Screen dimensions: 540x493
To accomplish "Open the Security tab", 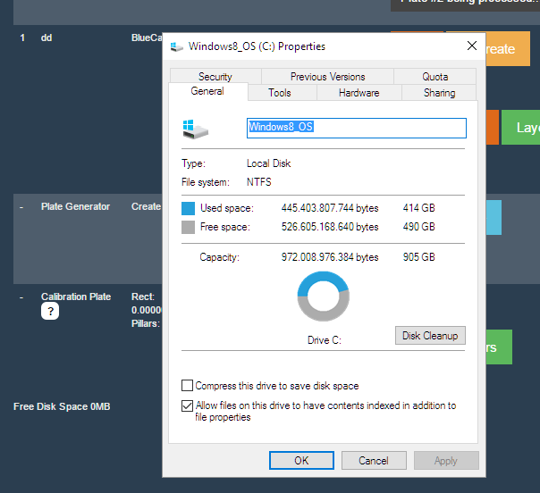I will 215,77.
